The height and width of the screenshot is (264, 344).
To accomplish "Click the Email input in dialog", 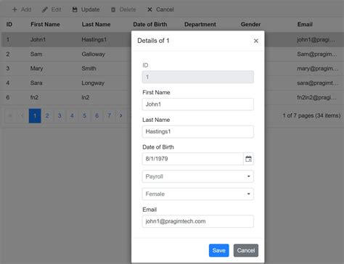I will pyautogui.click(x=198, y=221).
